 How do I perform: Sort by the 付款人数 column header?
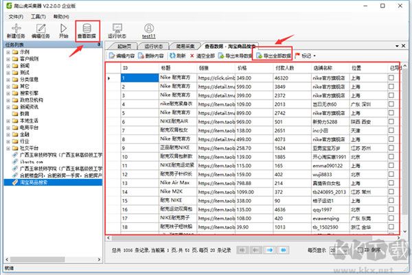click(293, 68)
